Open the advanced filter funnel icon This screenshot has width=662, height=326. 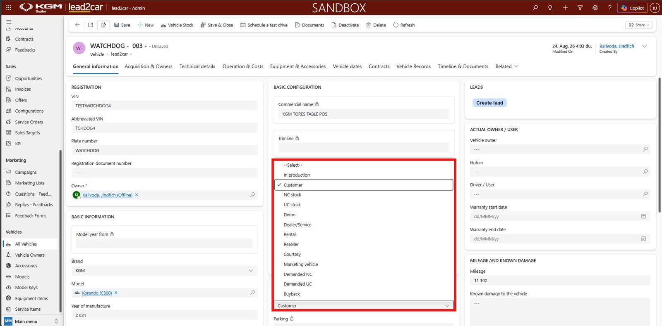[x=580, y=8]
